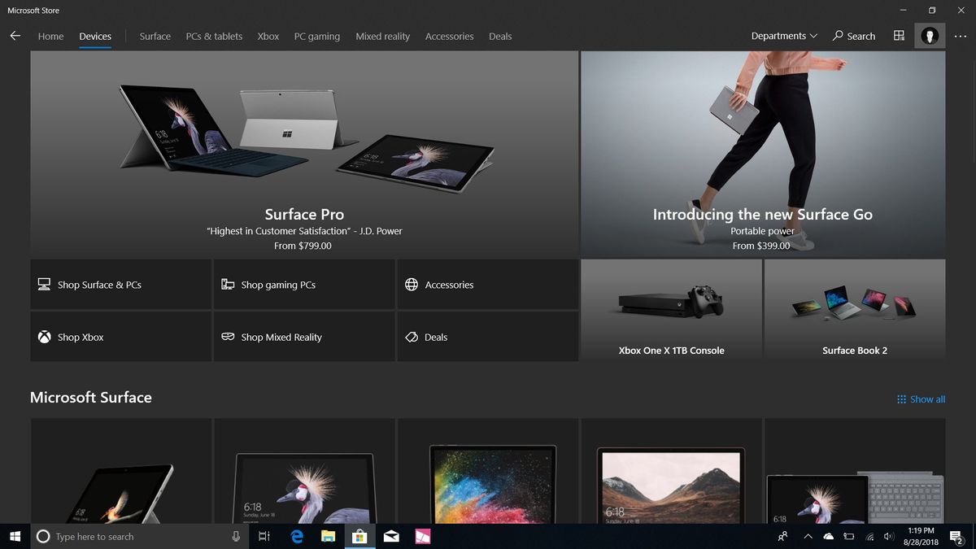The height and width of the screenshot is (549, 976).
Task: Open the Search magnifier in the Store
Action: click(x=854, y=36)
